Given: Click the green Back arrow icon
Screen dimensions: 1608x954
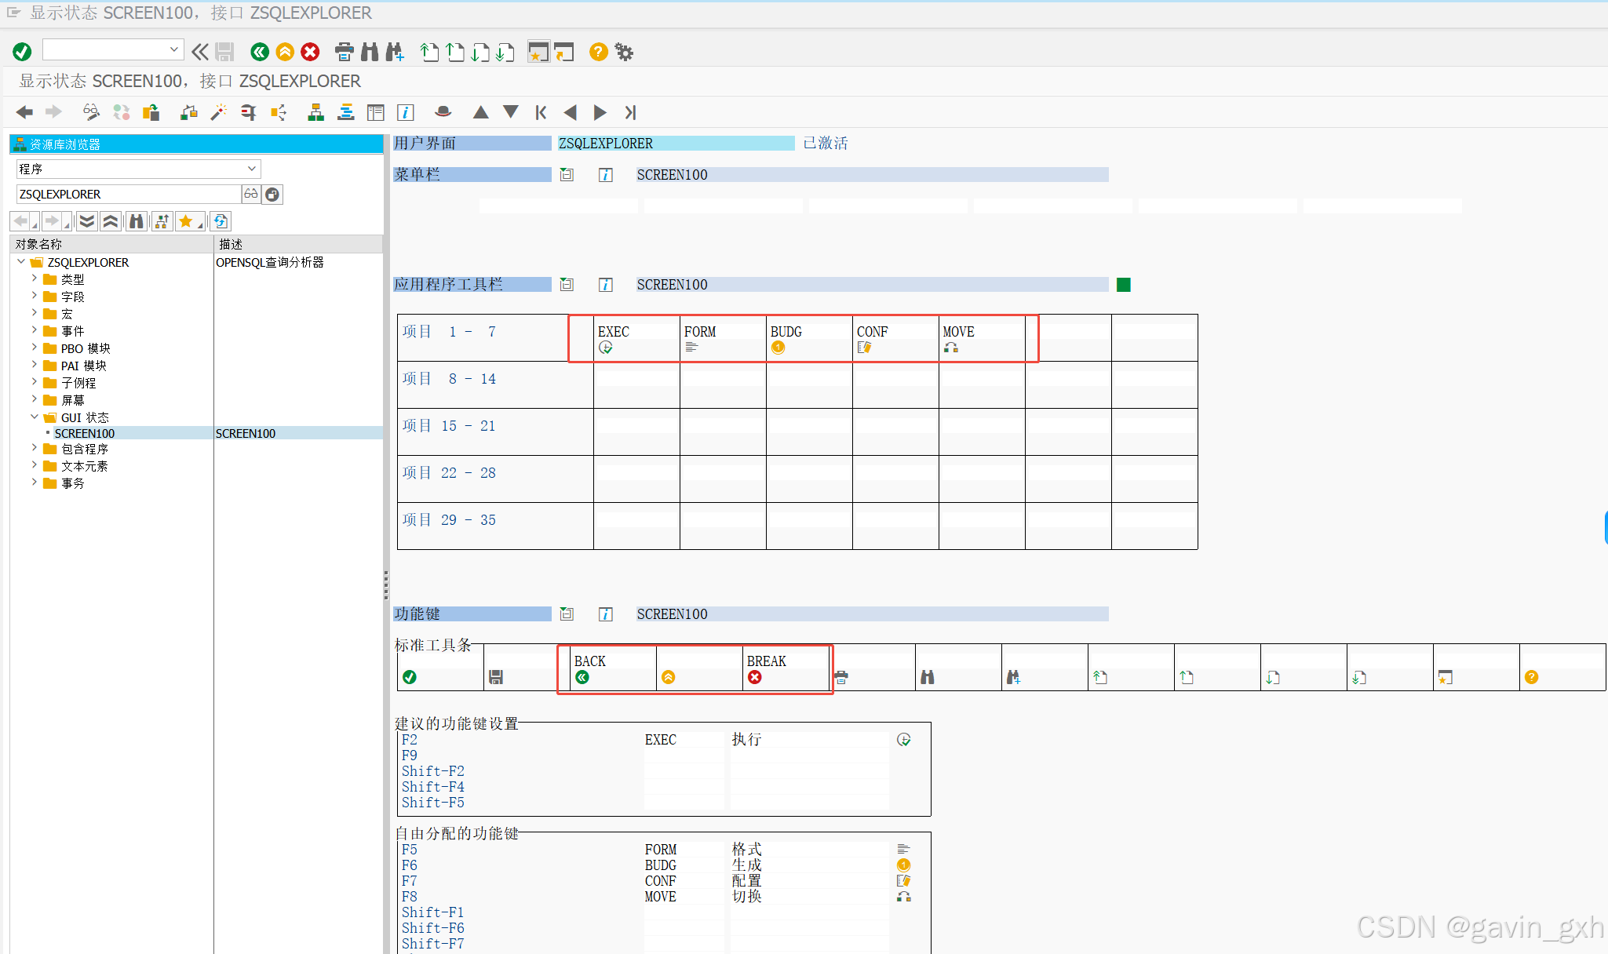Looking at the screenshot, I should click(x=261, y=51).
